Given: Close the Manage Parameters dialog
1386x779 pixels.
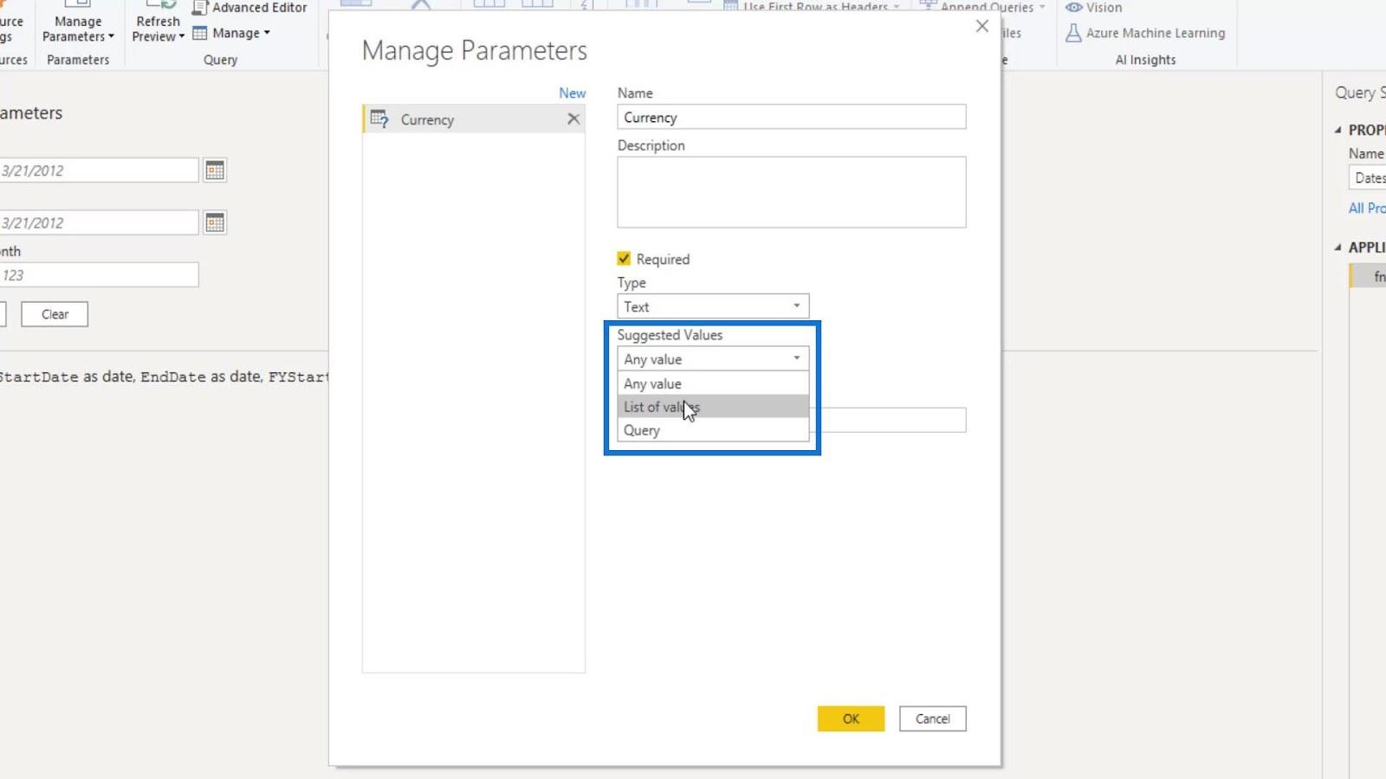Looking at the screenshot, I should (982, 26).
